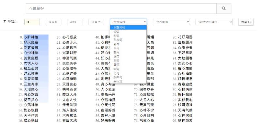Click result 14 赏心悦目
This screenshot has height=123, width=261.
[x=31, y=110]
